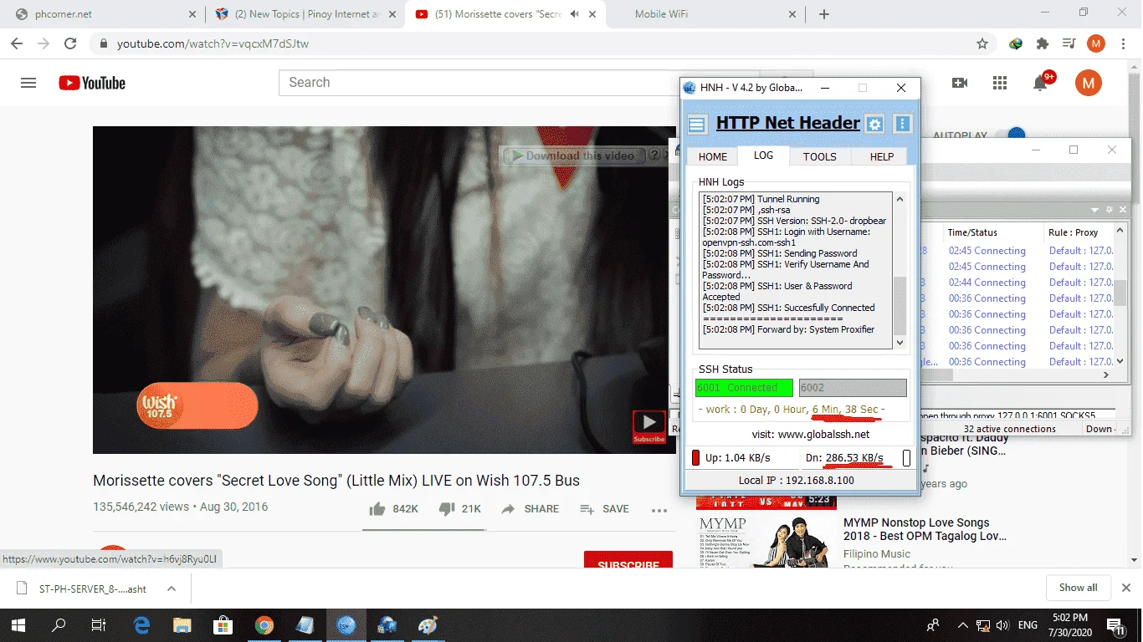Expand the downloaded file options chevron
Screen dimensions: 1143x642
(172, 588)
